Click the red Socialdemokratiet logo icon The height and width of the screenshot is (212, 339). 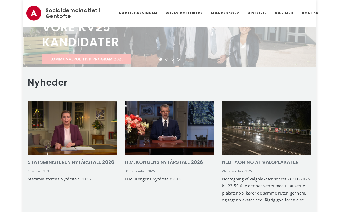tap(34, 13)
